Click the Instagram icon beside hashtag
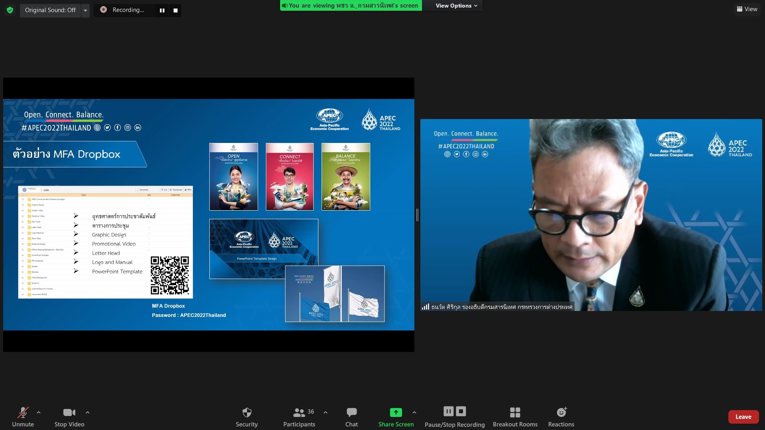765x430 pixels. pos(127,127)
